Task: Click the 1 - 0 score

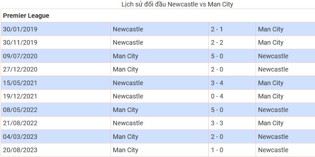Action: pyautogui.click(x=217, y=150)
